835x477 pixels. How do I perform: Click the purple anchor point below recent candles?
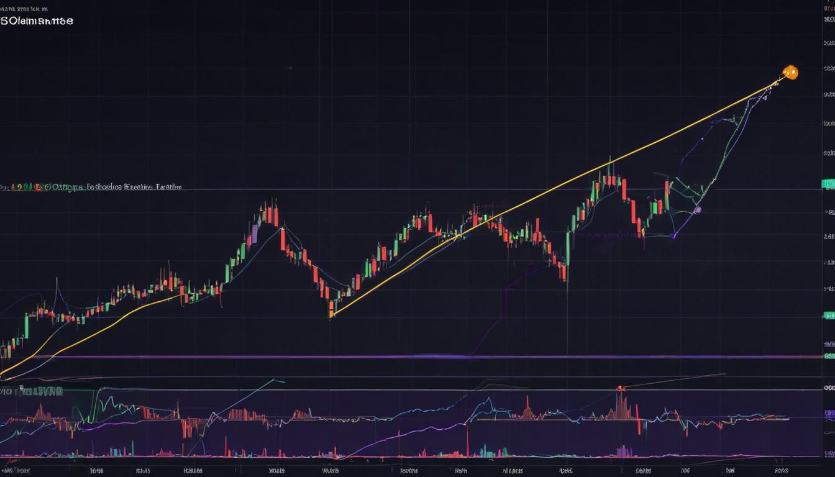pos(673,236)
